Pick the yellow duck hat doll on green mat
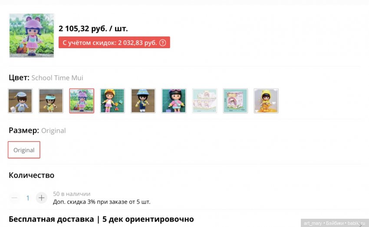The height and width of the screenshot is (227, 369). 112,101
